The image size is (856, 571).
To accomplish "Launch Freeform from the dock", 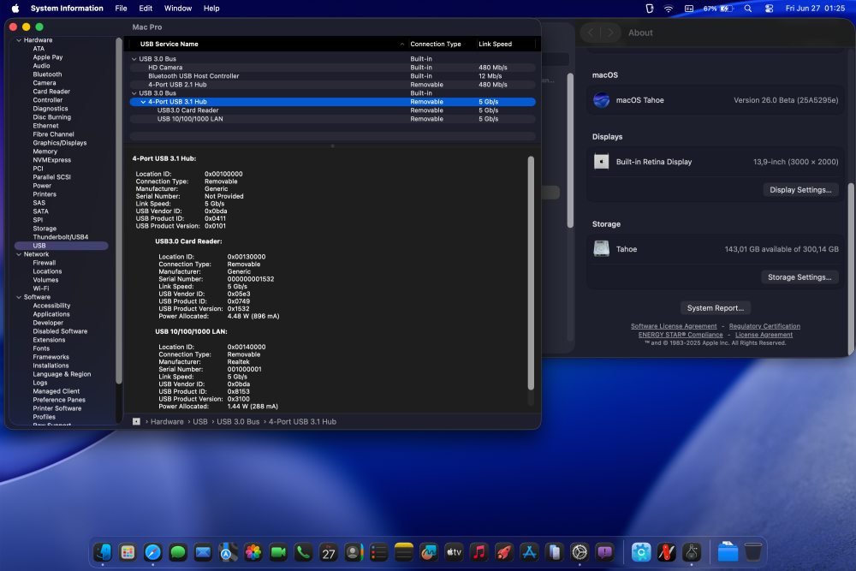I will pos(429,552).
